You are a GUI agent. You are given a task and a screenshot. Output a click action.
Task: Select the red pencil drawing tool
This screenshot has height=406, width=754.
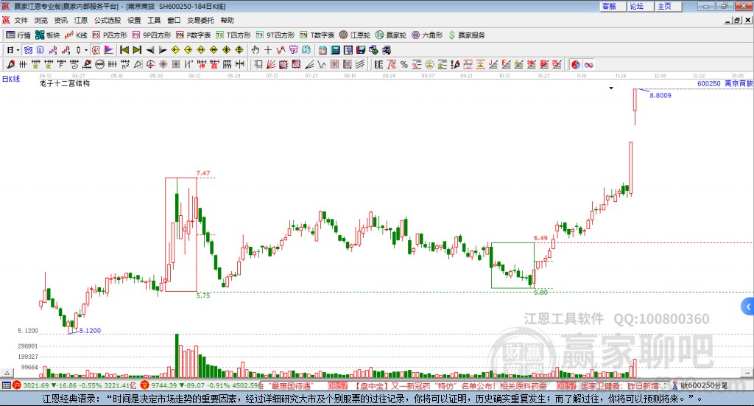[x=10, y=64]
